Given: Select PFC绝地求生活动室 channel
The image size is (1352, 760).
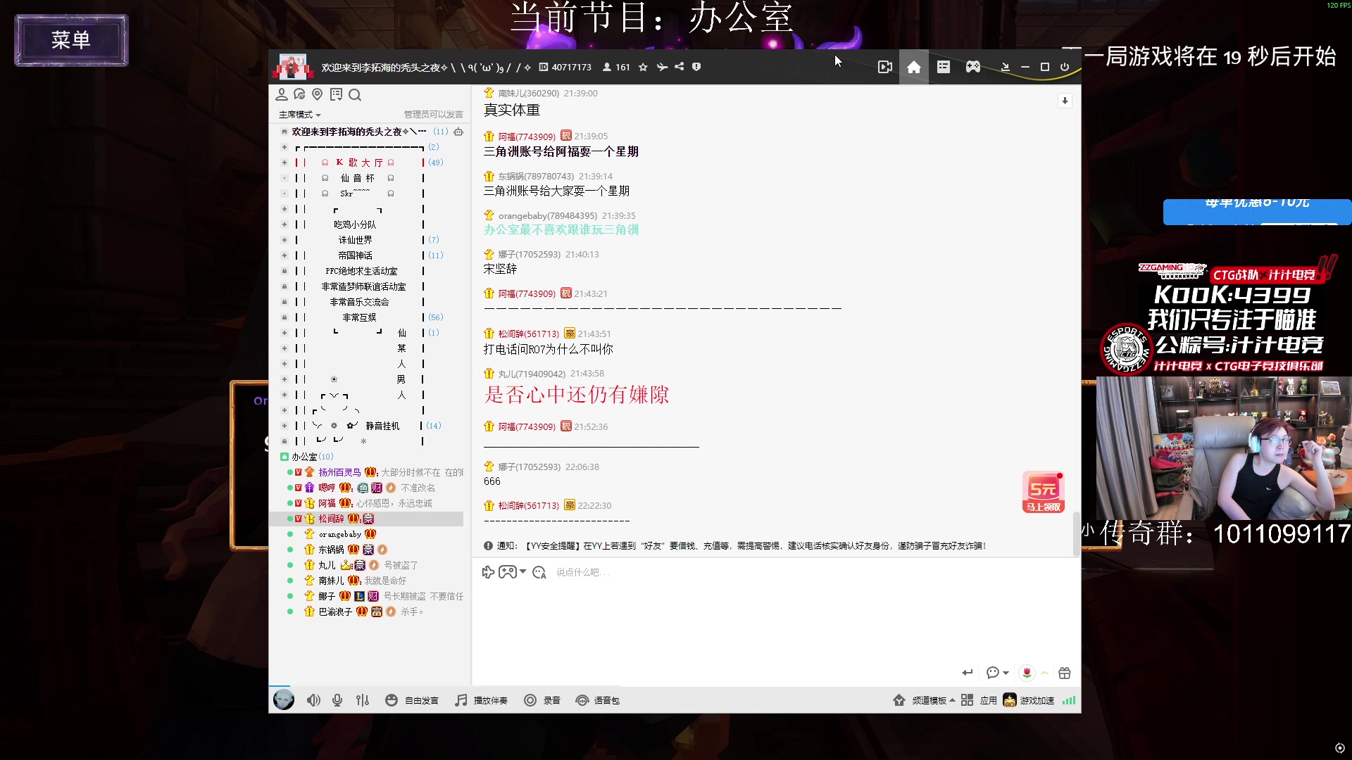Looking at the screenshot, I should tap(361, 271).
